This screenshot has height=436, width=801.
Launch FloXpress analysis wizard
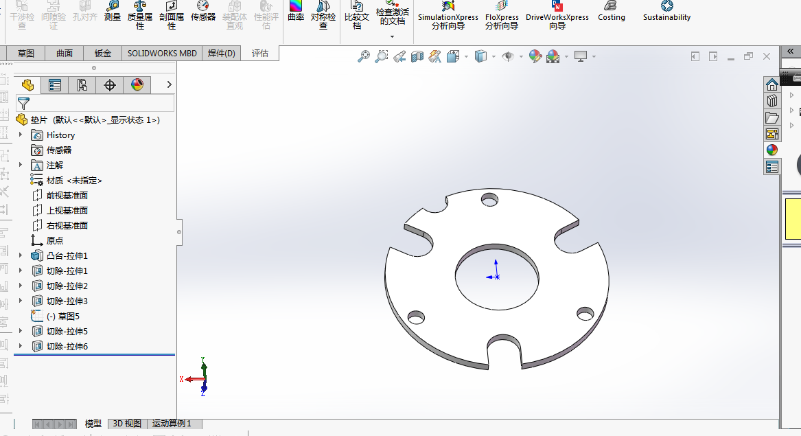(x=502, y=15)
